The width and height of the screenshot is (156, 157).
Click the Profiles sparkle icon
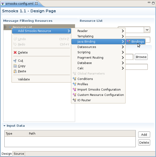pos(75,84)
